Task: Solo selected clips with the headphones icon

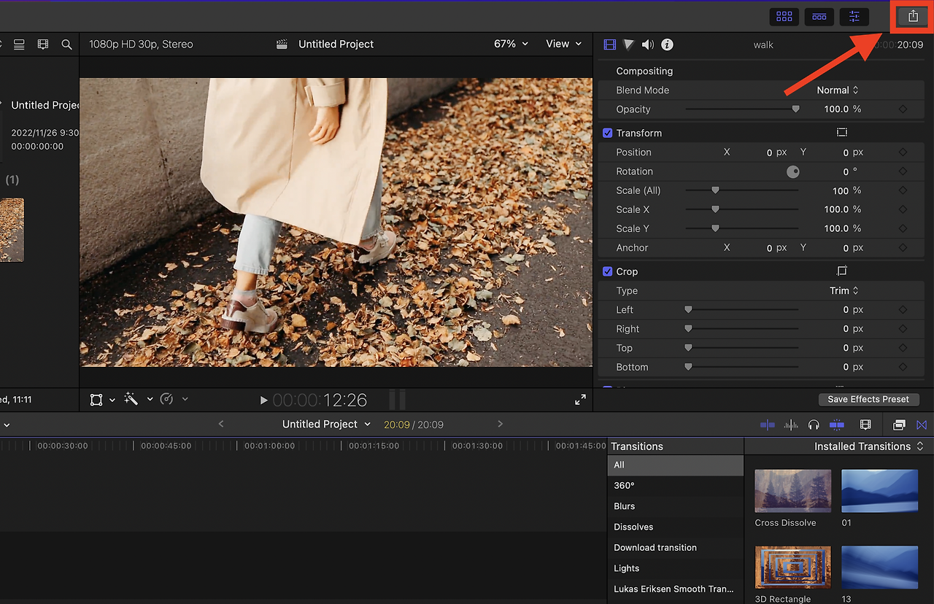Action: click(814, 424)
